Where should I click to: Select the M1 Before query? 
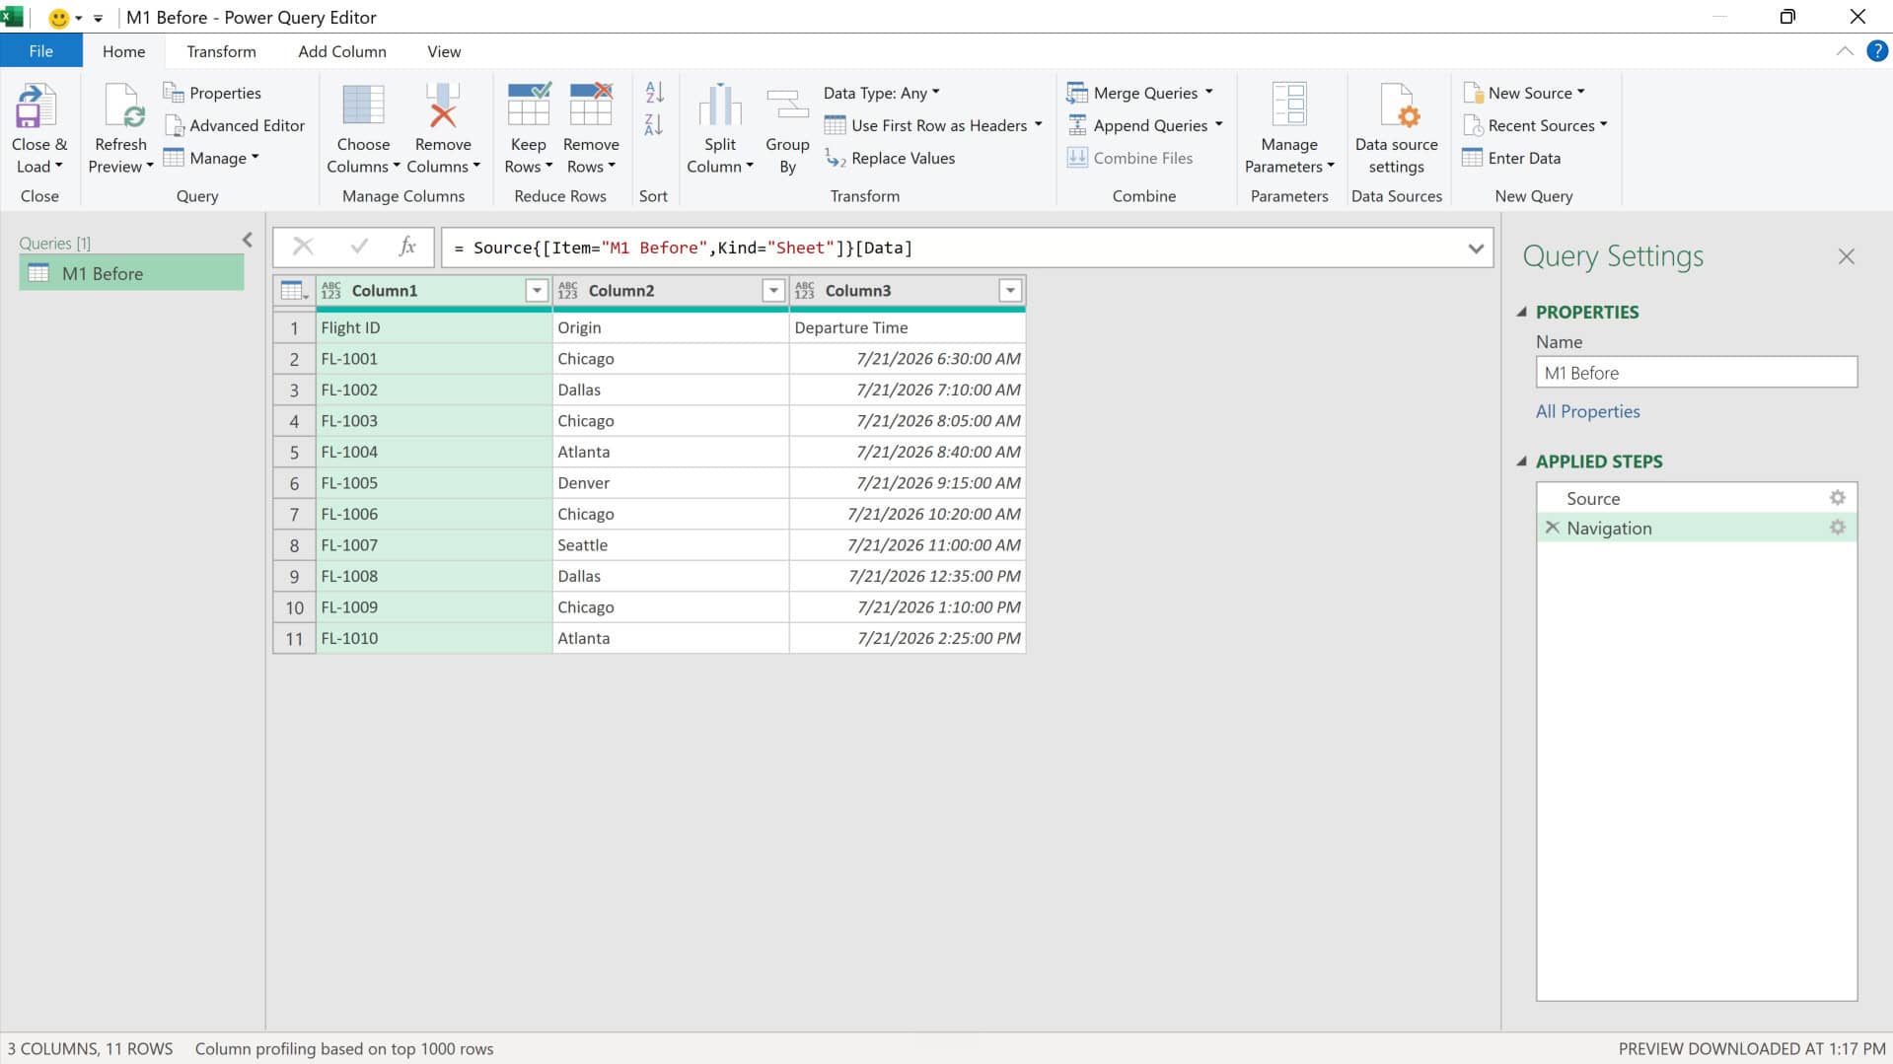[131, 273]
